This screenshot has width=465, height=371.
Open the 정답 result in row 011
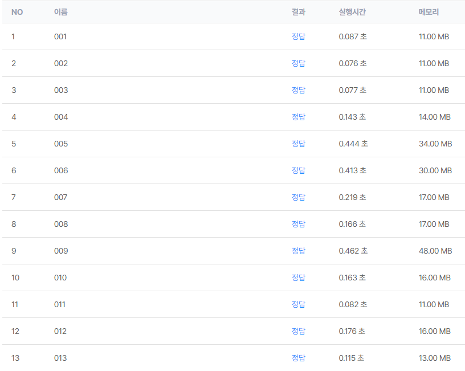[299, 304]
